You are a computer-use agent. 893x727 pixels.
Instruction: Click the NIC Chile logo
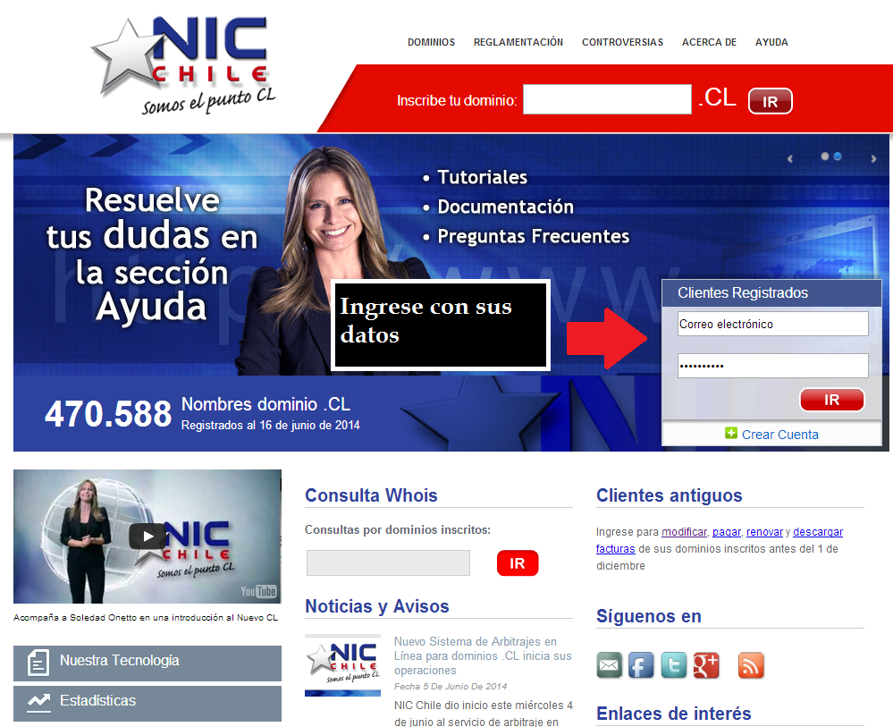coord(183,65)
